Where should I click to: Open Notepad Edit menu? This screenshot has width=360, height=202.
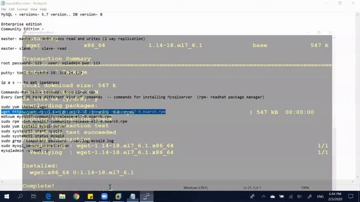point(11,9)
